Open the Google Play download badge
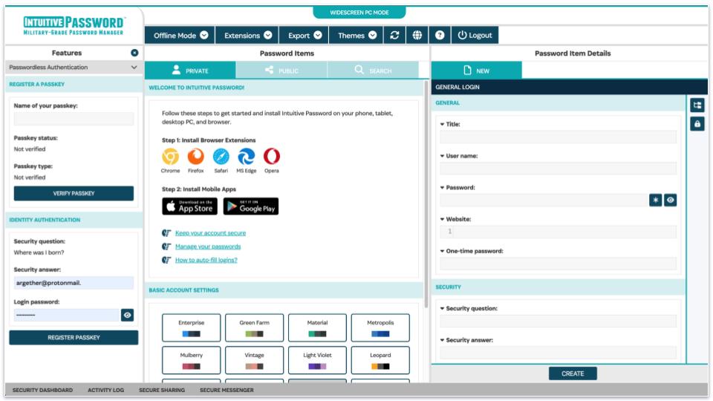This screenshot has height=401, width=713. [251, 206]
